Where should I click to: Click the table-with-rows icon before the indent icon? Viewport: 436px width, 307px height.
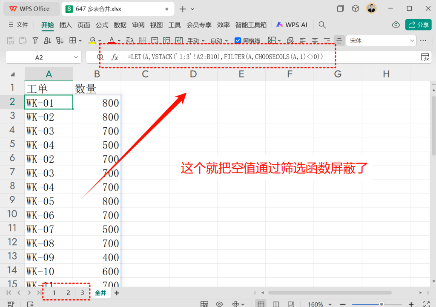166,41
